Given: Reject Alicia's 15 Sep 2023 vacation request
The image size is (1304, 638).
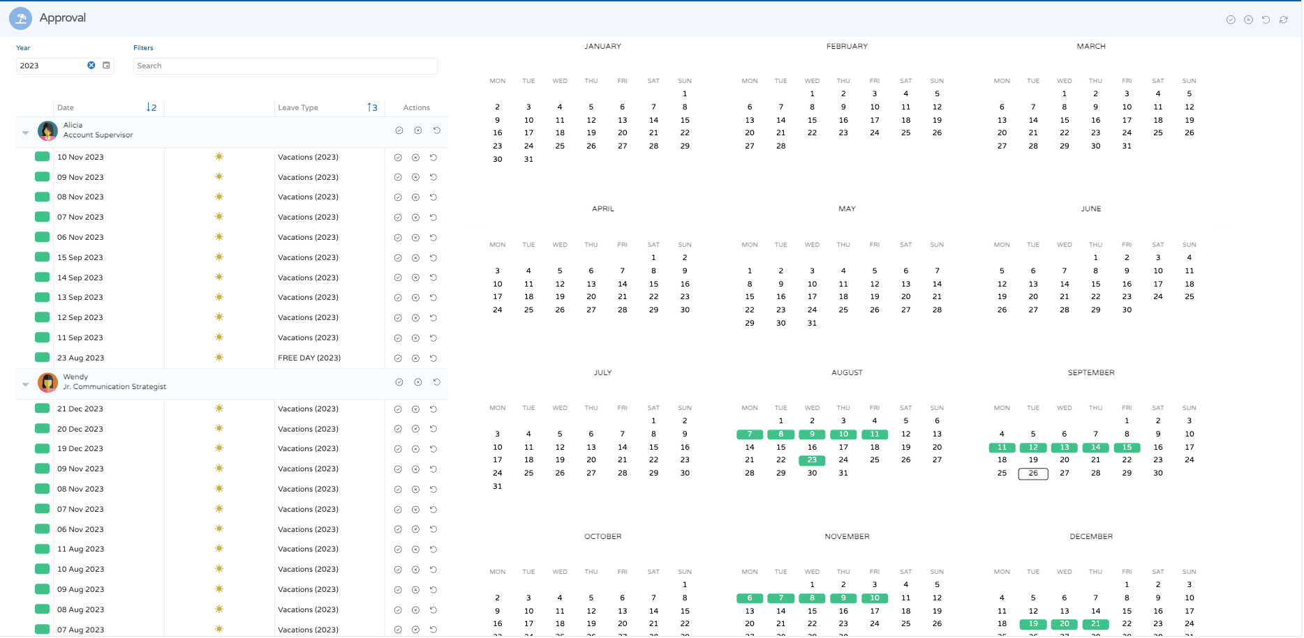Looking at the screenshot, I should [x=415, y=258].
